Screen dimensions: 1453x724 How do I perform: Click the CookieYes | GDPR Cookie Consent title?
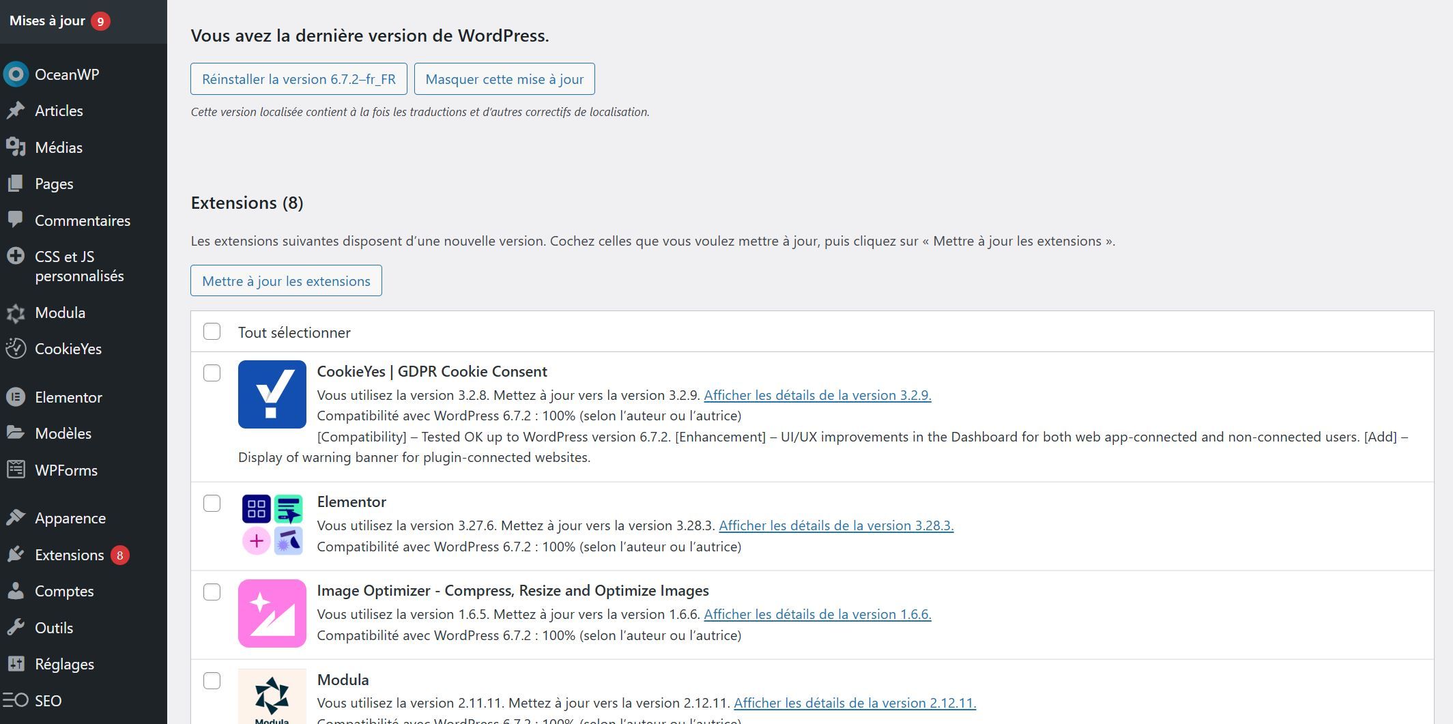(432, 371)
